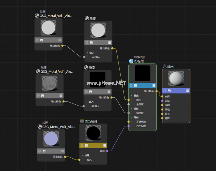Toggle solo S on 输出 node

point(165,91)
